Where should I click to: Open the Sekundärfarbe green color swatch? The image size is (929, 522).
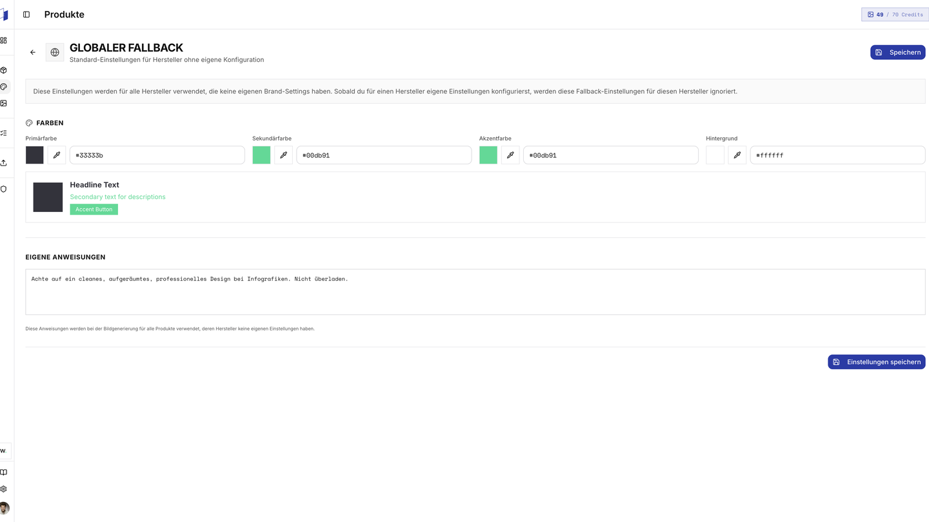[261, 155]
